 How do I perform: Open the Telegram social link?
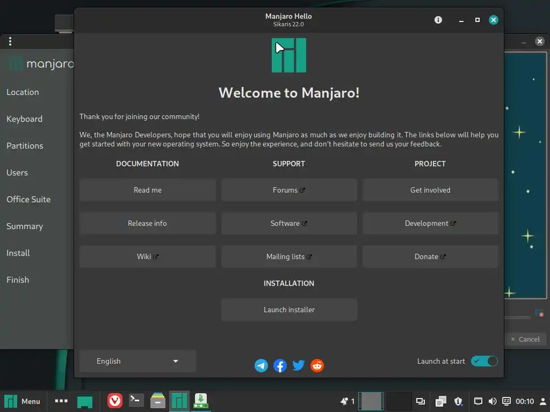[262, 365]
